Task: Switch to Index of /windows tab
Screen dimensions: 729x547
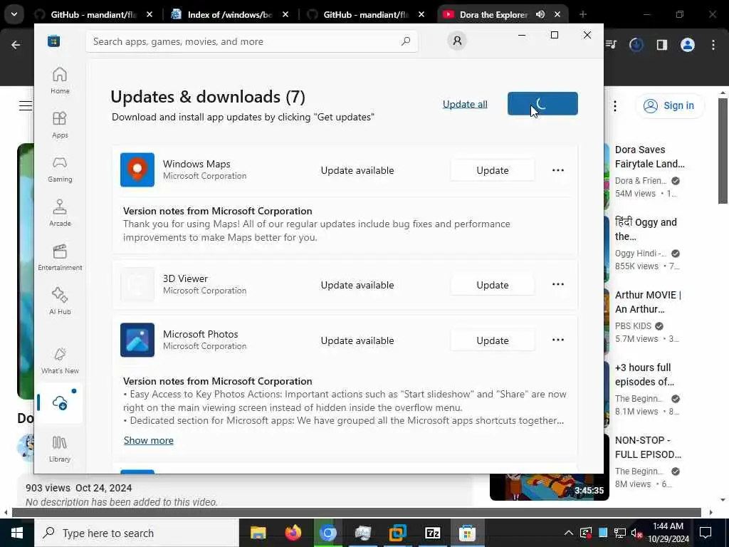Action: pos(230,14)
